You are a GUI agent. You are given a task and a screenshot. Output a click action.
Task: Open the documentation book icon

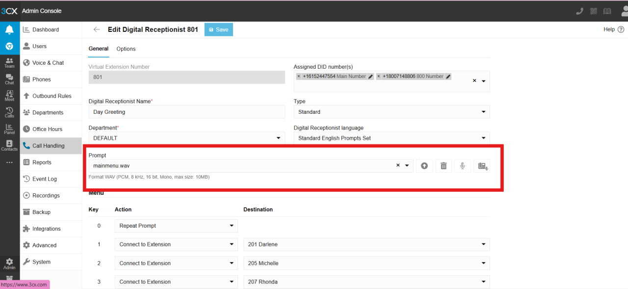(x=607, y=10)
